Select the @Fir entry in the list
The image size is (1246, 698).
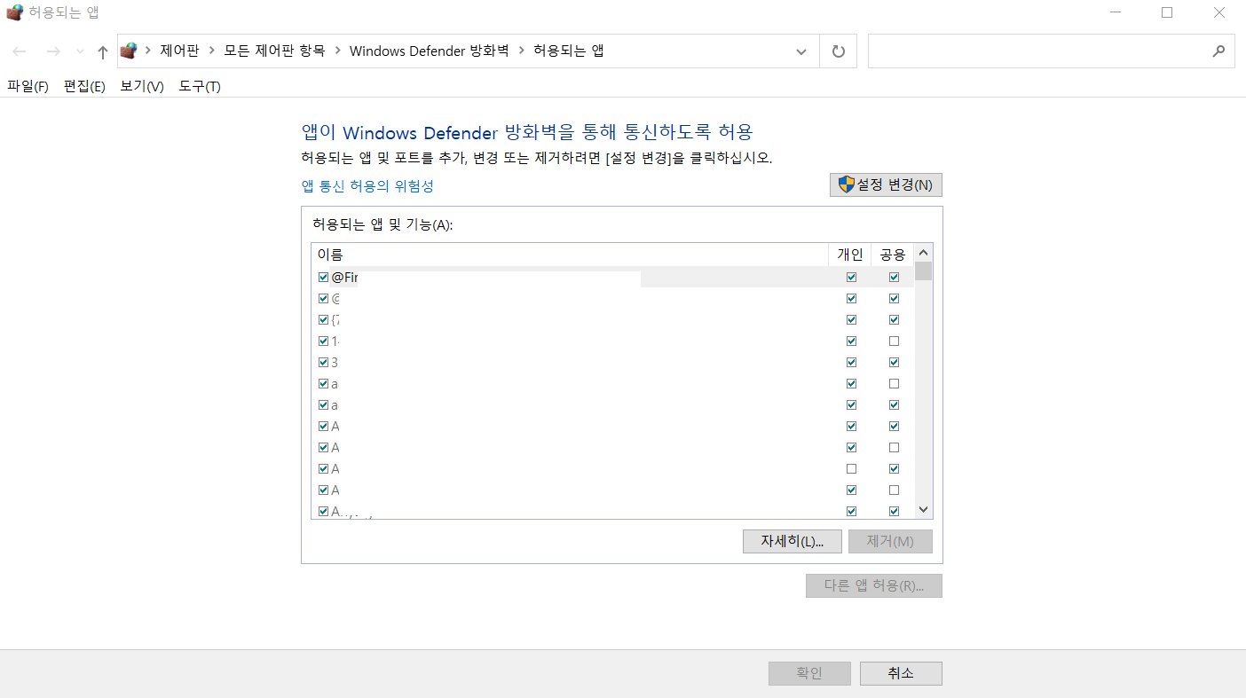point(612,277)
